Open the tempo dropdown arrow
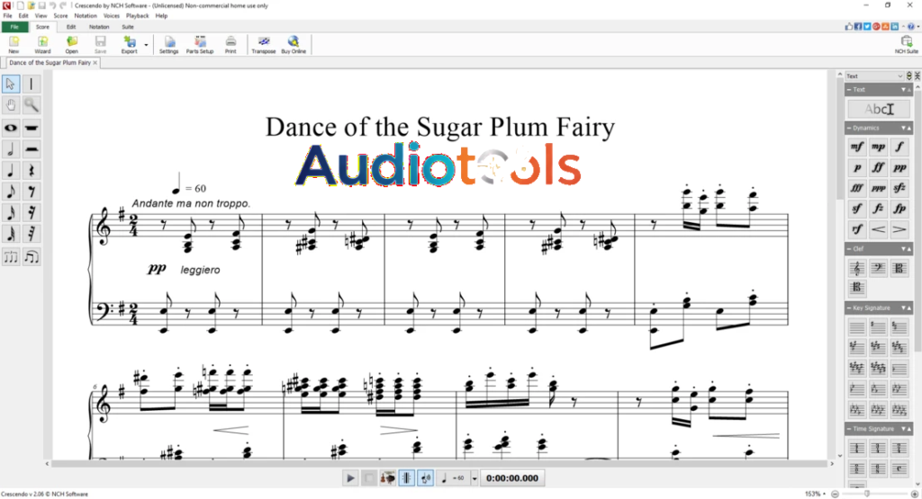922x499 pixels. pyautogui.click(x=475, y=478)
